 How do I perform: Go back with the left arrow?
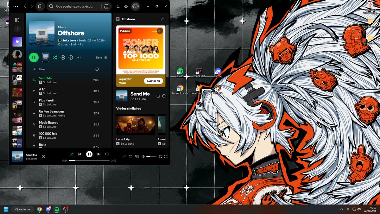point(25,6)
